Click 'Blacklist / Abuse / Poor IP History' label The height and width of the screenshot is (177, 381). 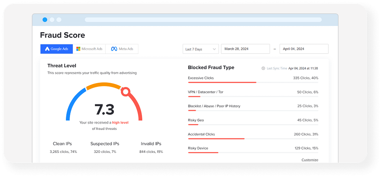click(214, 106)
